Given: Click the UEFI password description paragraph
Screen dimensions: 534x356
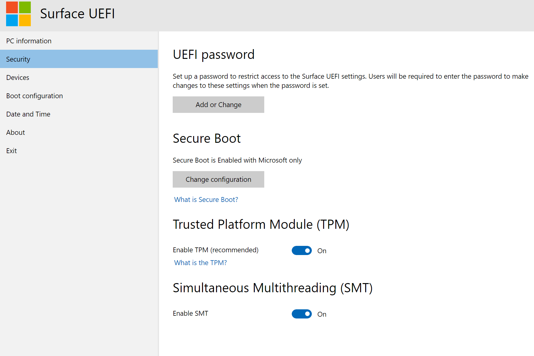Looking at the screenshot, I should pyautogui.click(x=351, y=81).
